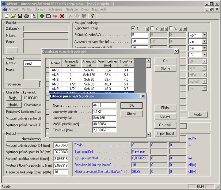Screen dimensions: 221x190
Task: Click the red X delete icon
Action: (62, 16)
